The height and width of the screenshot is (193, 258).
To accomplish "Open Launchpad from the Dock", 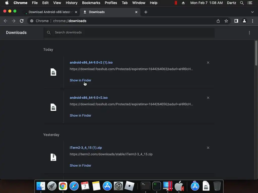I will point(52,186).
